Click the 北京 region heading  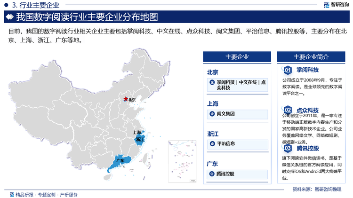(x=213, y=72)
